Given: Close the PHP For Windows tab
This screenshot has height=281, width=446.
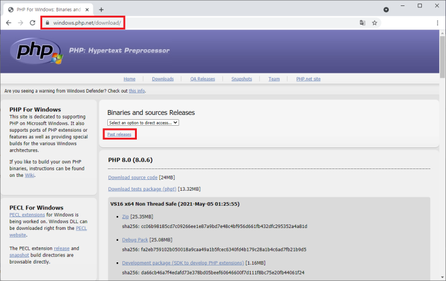Looking at the screenshot, I should tap(89, 9).
